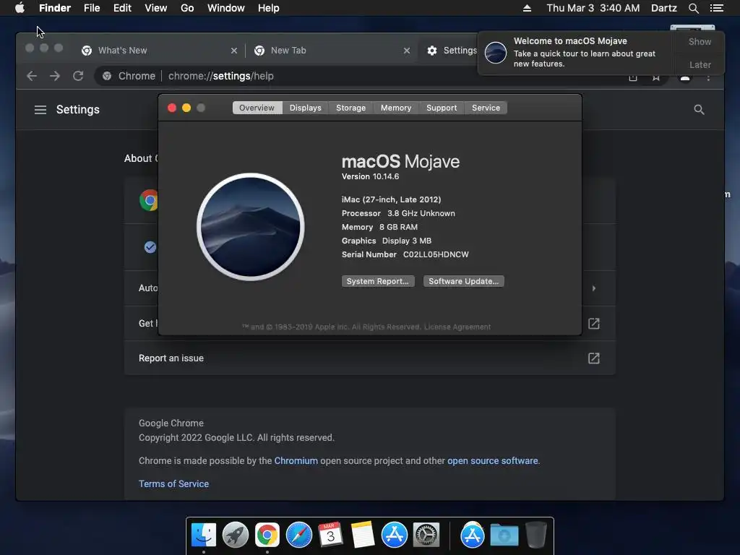Click the Dartz user name in menu bar

[663, 8]
